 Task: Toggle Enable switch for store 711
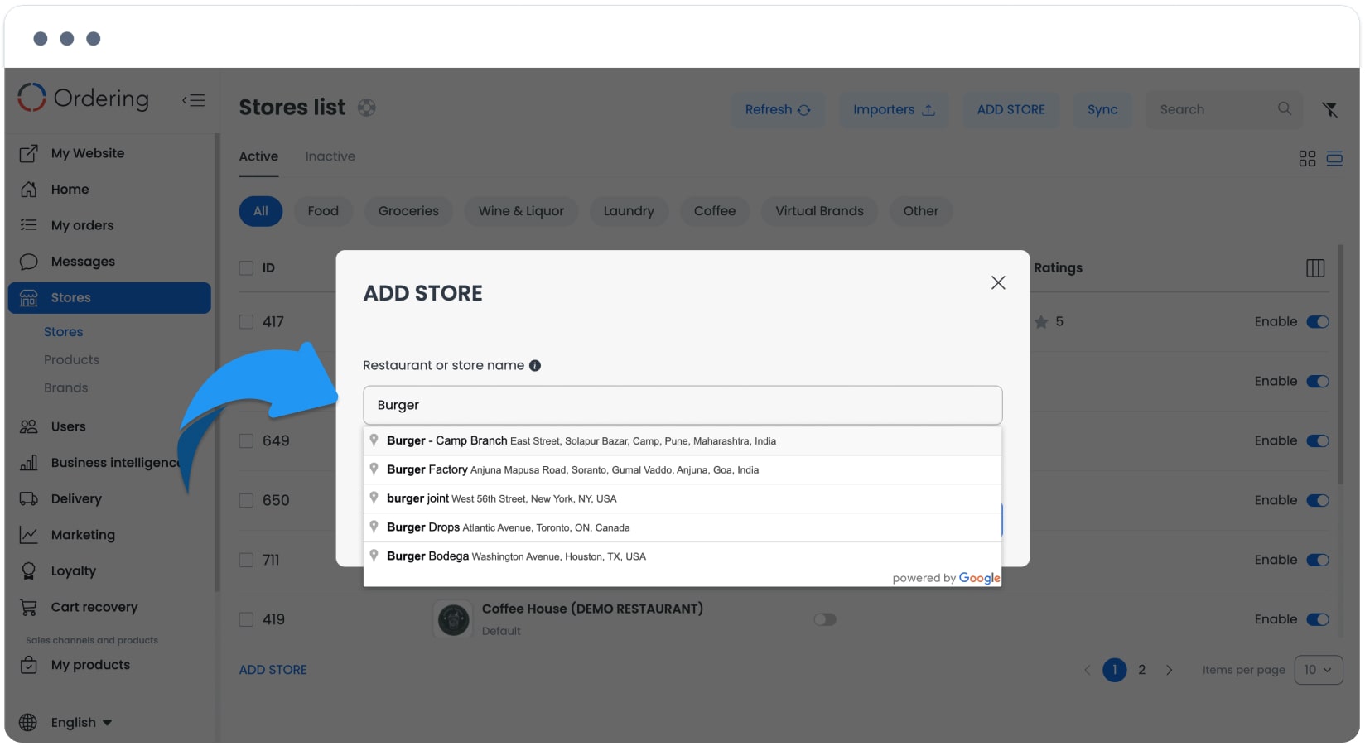tap(1318, 561)
